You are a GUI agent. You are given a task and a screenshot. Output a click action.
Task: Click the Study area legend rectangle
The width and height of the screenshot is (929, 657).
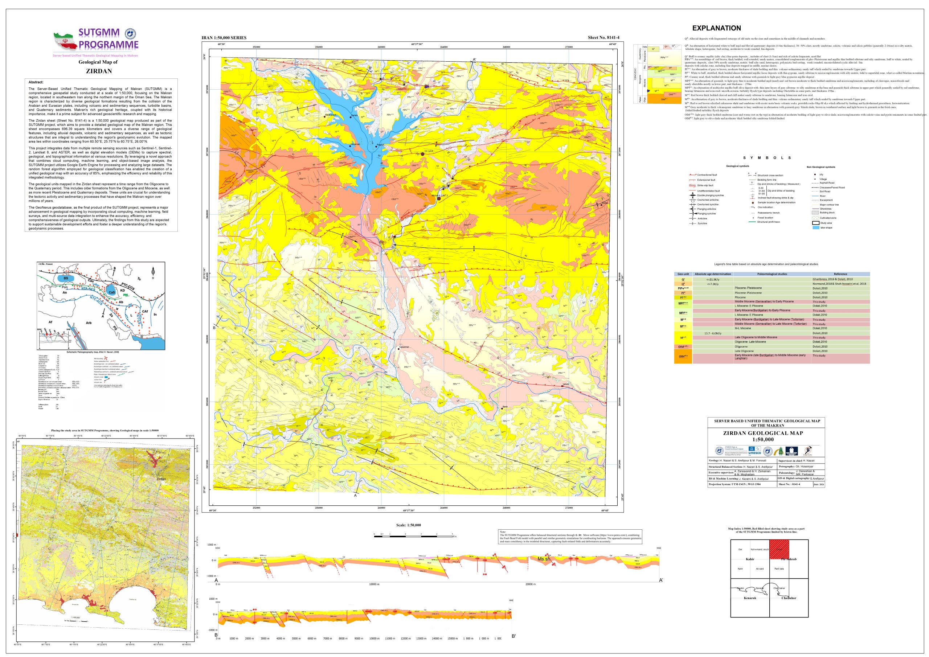coord(815,223)
